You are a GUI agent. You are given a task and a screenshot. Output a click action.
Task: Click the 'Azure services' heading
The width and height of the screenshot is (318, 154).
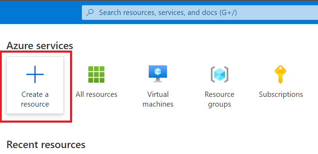[40, 46]
